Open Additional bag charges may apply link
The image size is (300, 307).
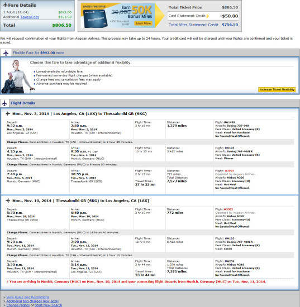pyautogui.click(x=32, y=301)
